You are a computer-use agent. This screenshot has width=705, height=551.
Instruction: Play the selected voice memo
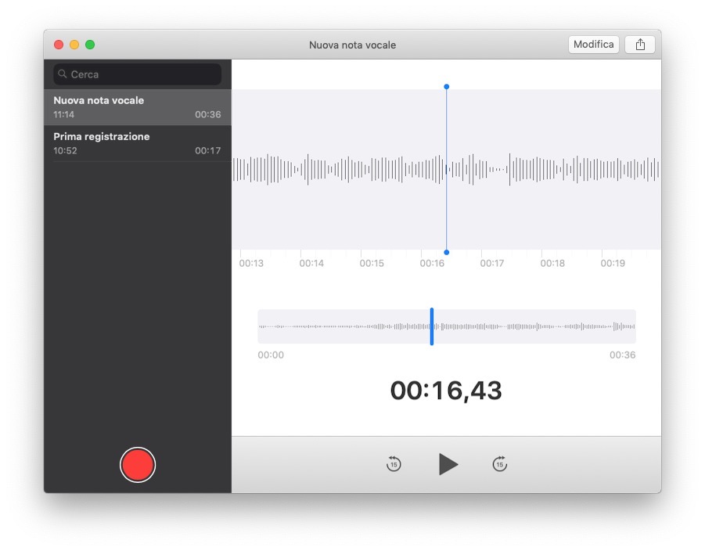point(448,464)
